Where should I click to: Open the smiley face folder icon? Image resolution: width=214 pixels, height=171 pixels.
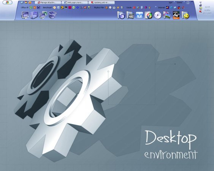185,15
